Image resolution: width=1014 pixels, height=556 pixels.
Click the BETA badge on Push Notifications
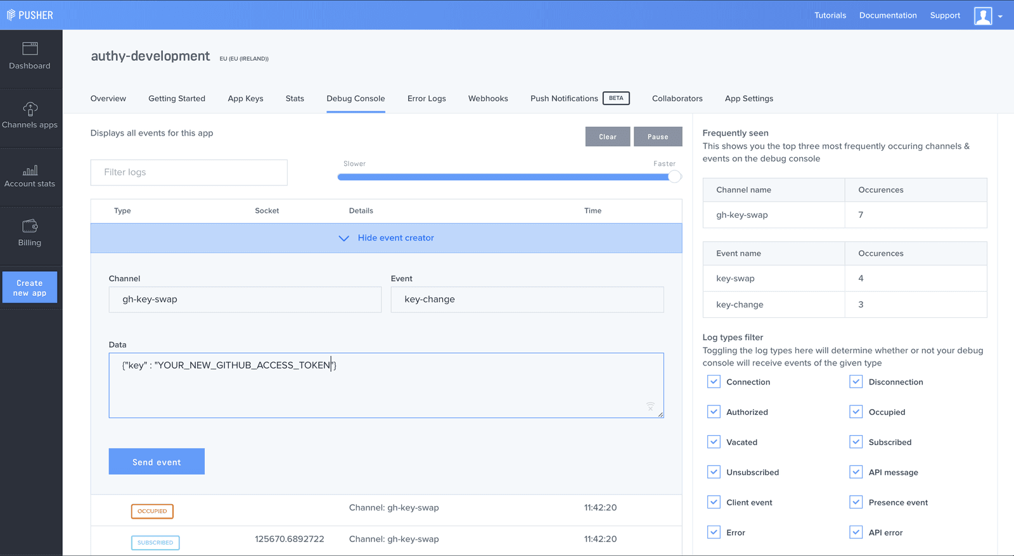pyautogui.click(x=616, y=98)
